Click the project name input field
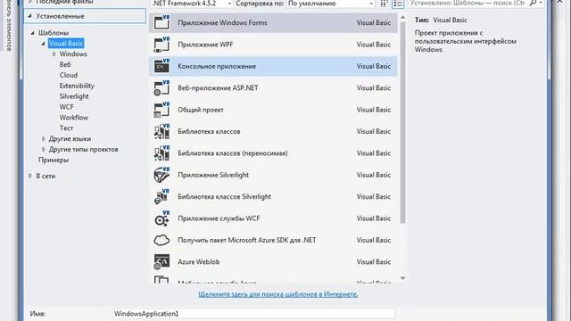 (253, 314)
